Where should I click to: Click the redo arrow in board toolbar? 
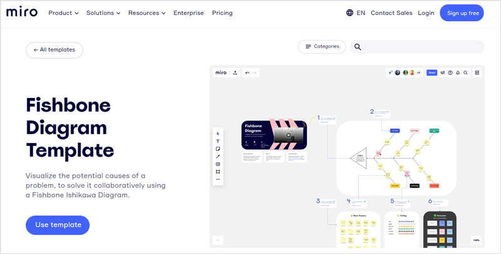(254, 73)
